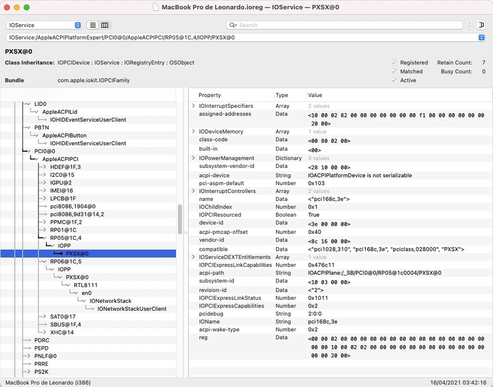Image resolution: width=493 pixels, height=387 pixels.
Task: Select the IOName property row
Action: (x=340, y=321)
